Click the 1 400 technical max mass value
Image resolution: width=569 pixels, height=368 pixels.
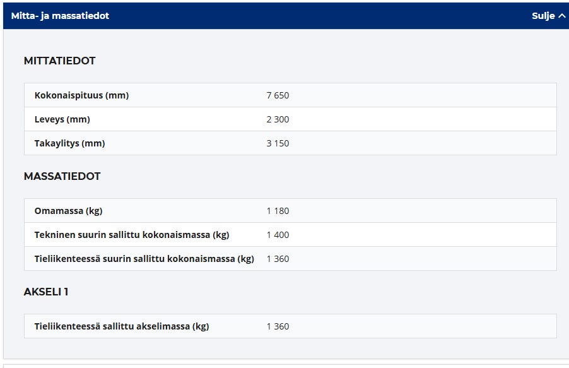pyautogui.click(x=278, y=235)
